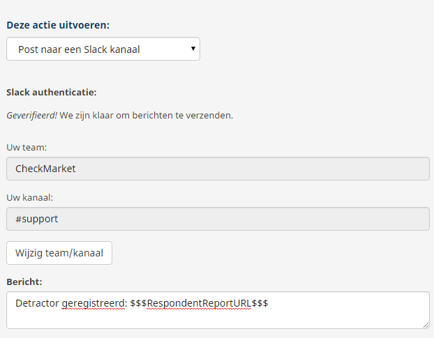Viewport: 434px width, 338px height.
Task: Click the textarea resize grip handle
Action: pos(426,325)
